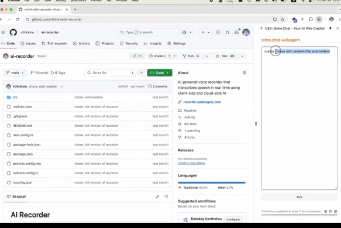Open the next.config.ts file

click(x=23, y=135)
